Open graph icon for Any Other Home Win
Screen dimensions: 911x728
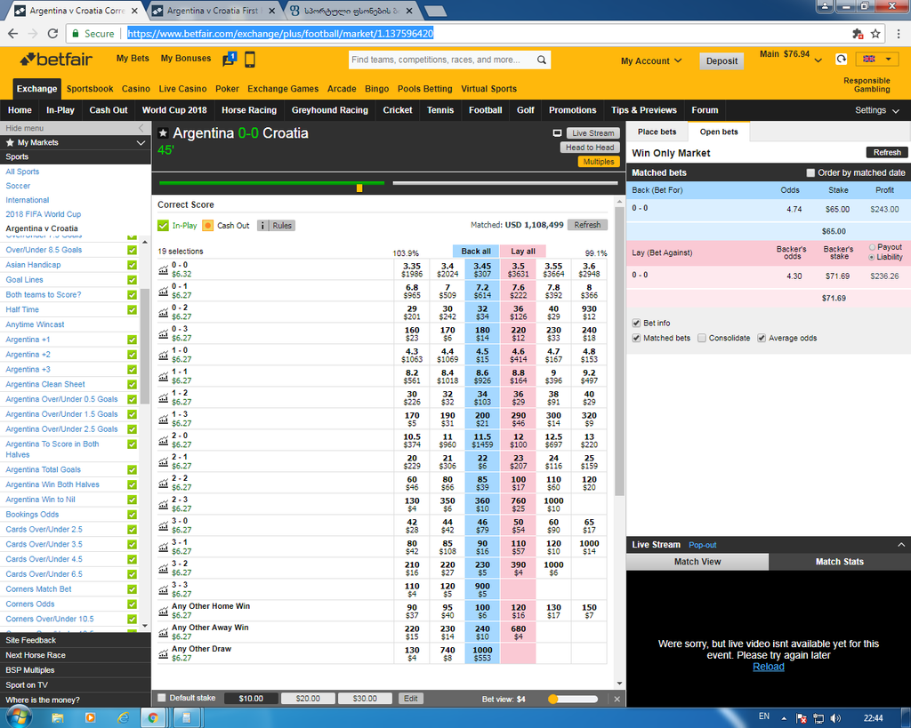[x=164, y=612]
